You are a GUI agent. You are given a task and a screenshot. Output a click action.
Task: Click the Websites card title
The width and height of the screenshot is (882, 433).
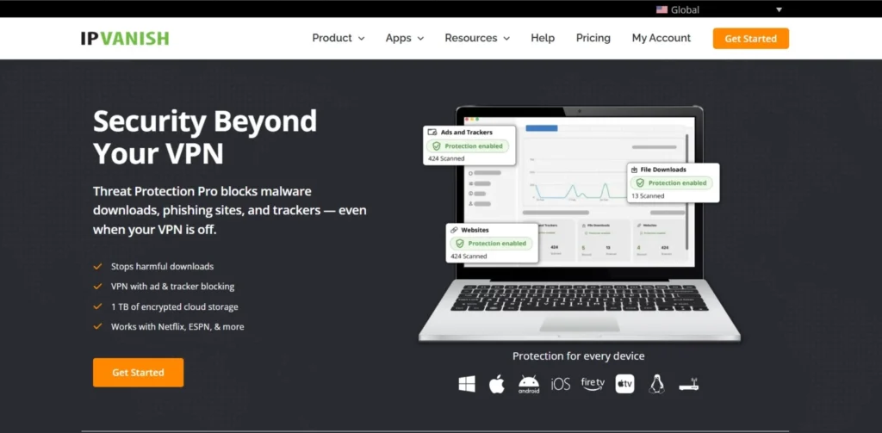point(475,230)
